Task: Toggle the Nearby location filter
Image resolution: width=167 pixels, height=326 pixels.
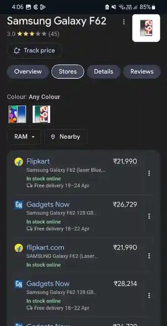Action: [x=66, y=137]
